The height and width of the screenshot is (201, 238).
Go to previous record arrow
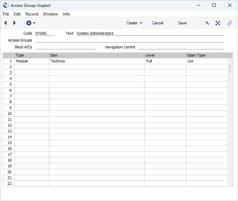(x=5, y=23)
